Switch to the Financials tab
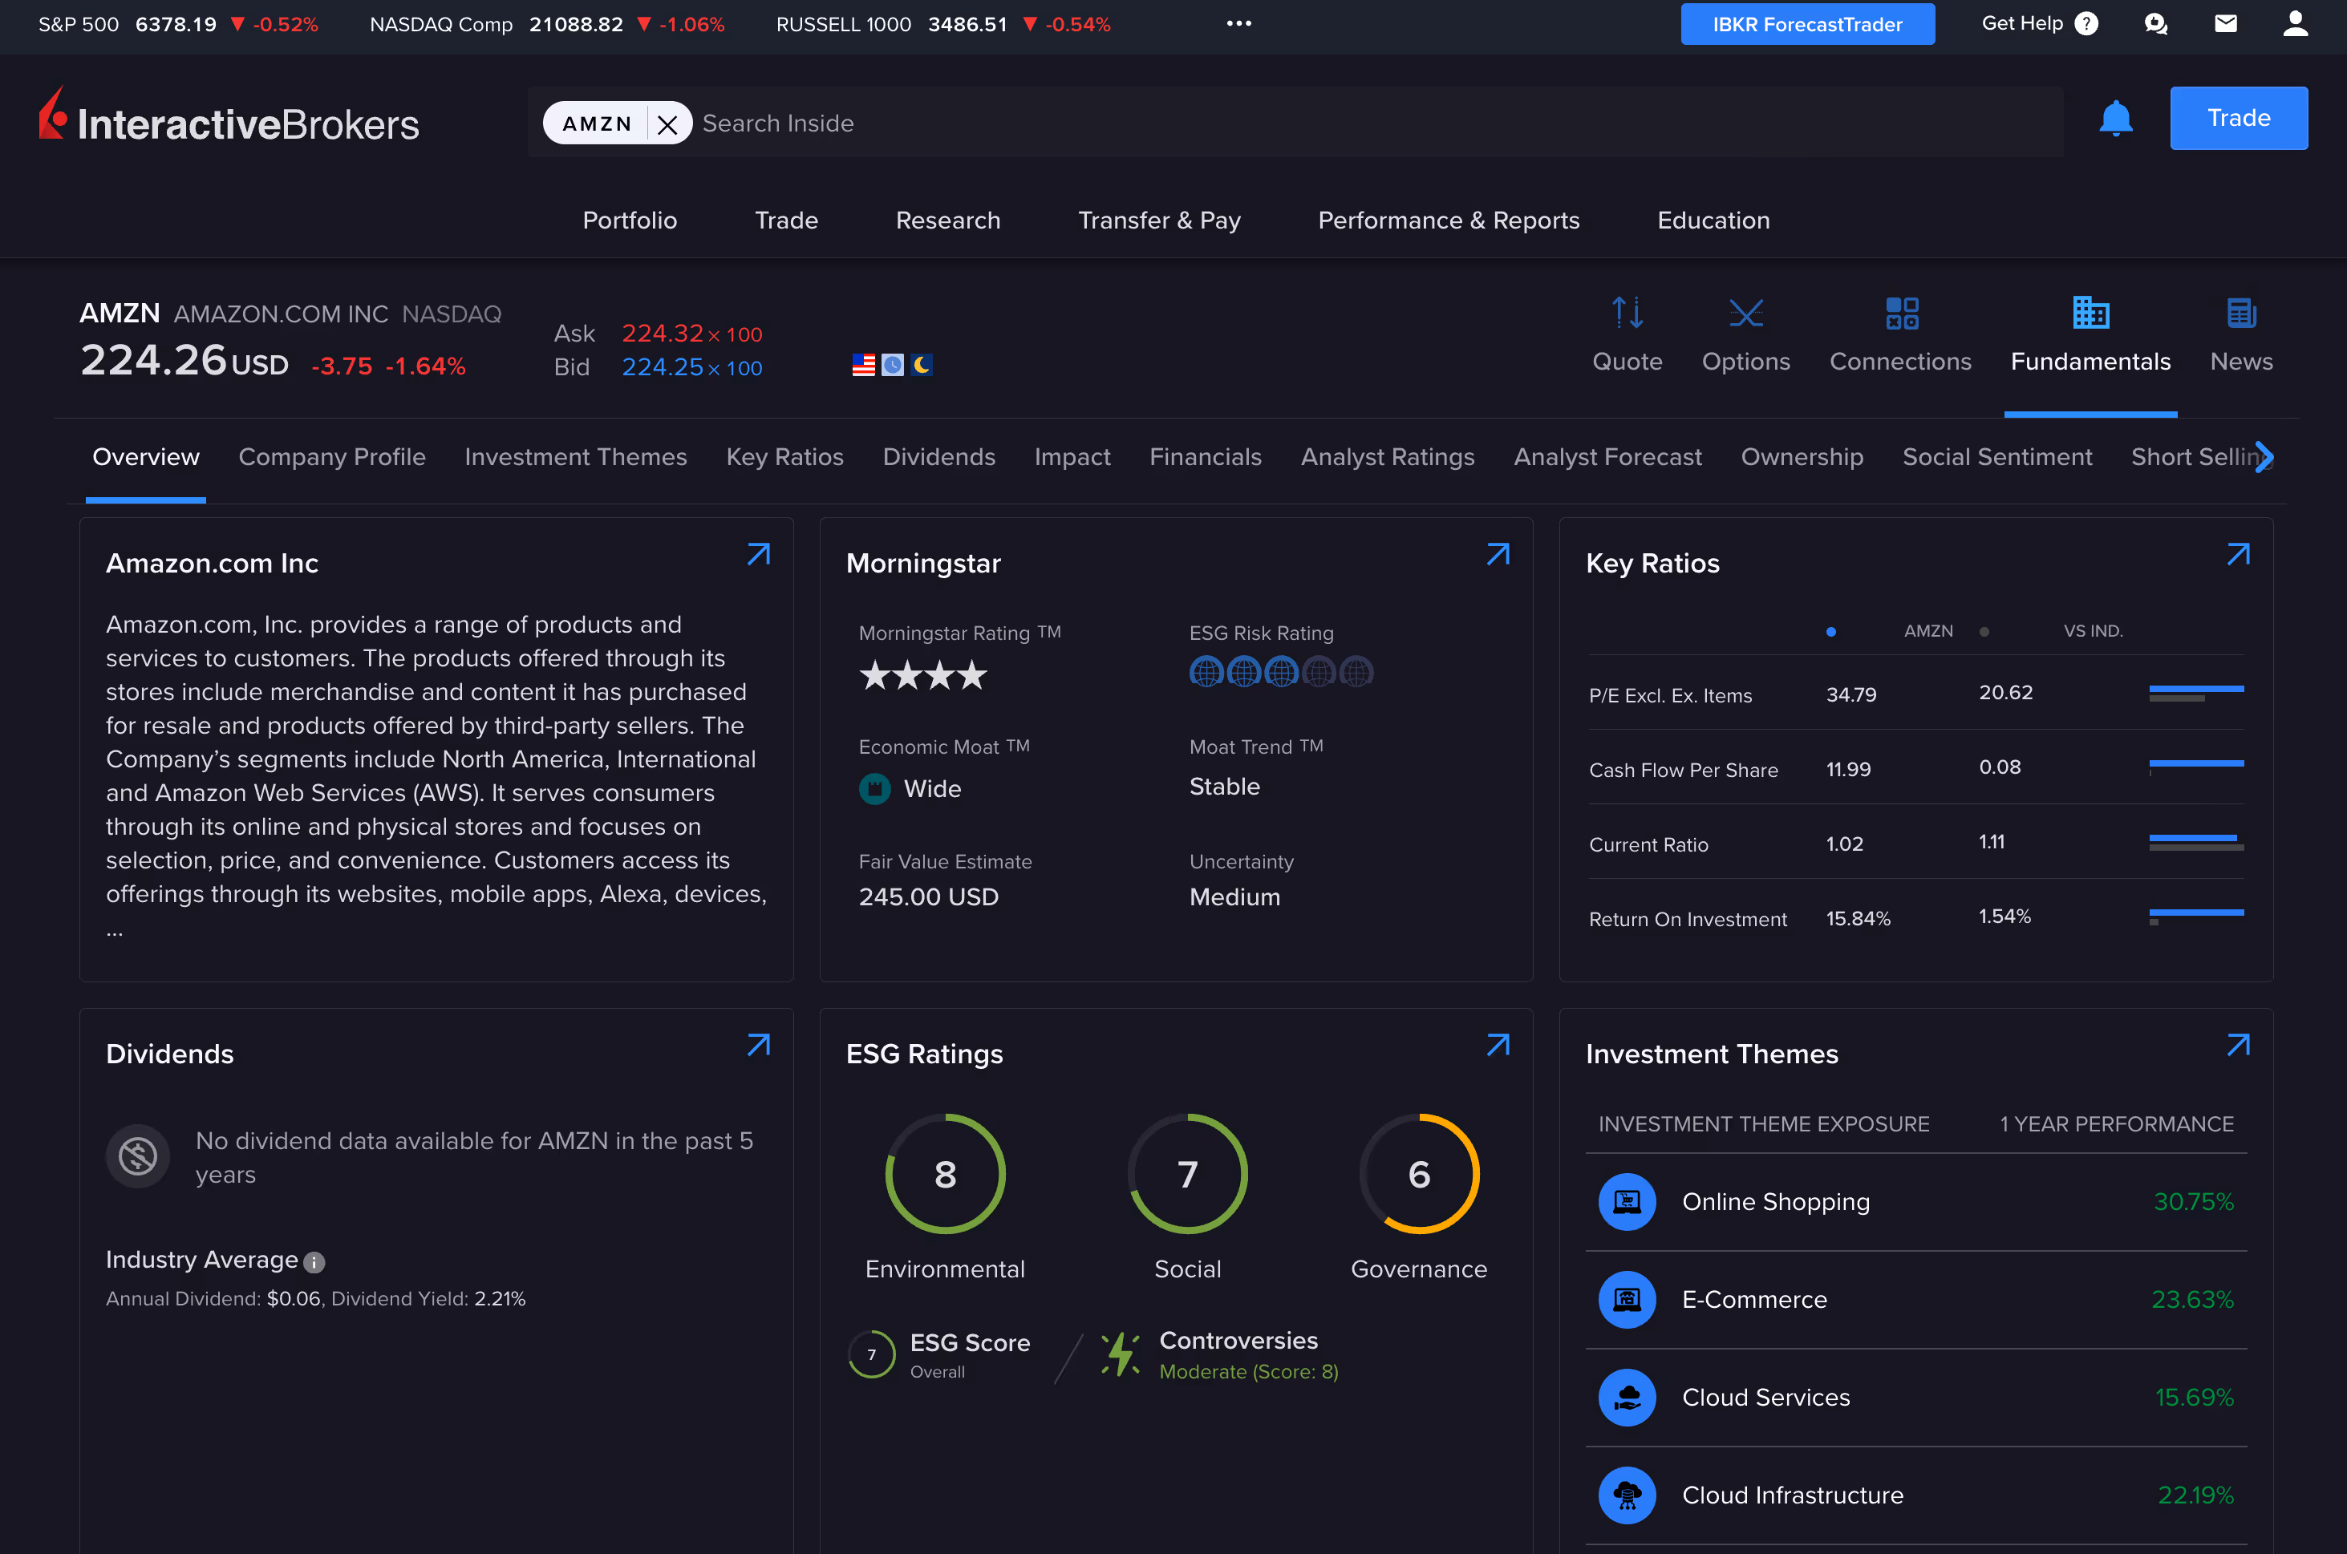Image resolution: width=2347 pixels, height=1554 pixels. 1206,457
